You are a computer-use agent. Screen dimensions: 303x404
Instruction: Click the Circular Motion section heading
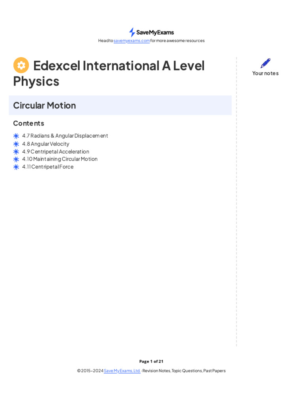tap(45, 105)
